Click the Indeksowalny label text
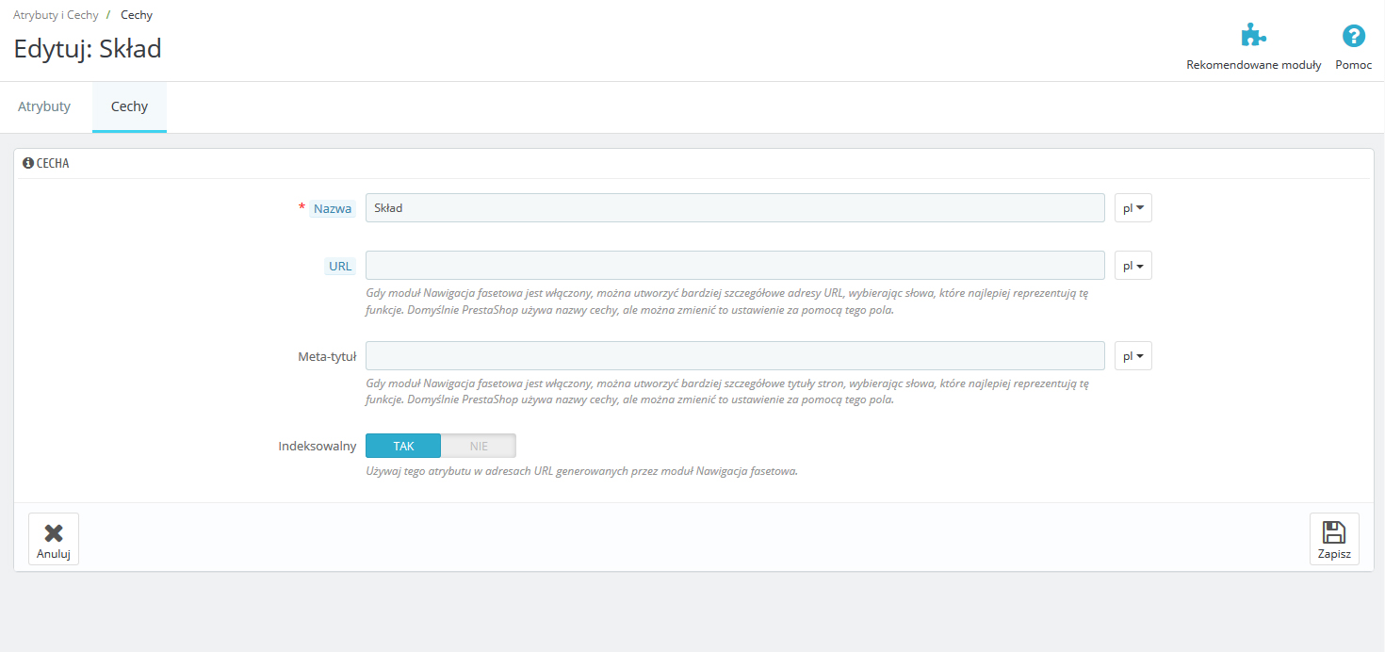 [317, 446]
